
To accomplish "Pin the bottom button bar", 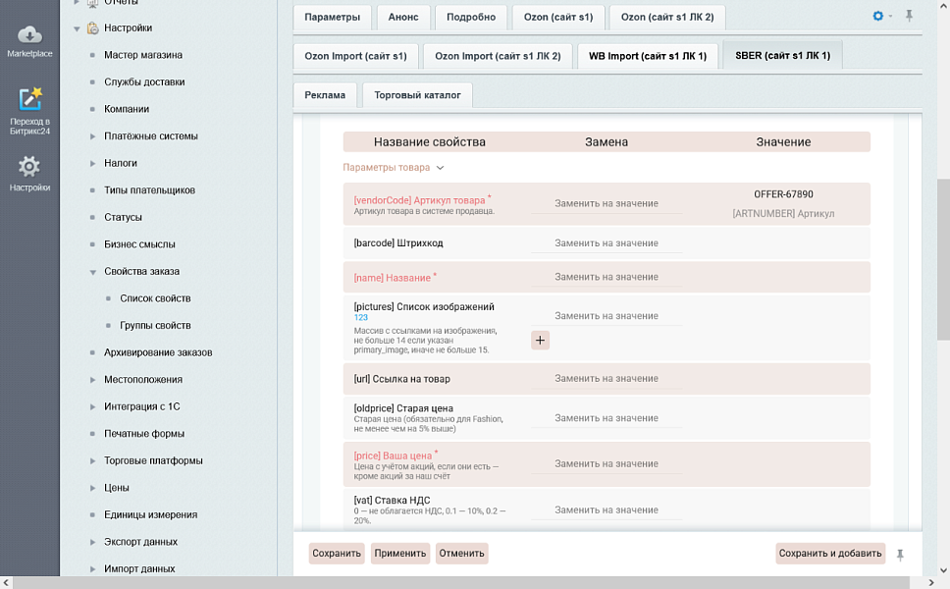I will click(900, 554).
